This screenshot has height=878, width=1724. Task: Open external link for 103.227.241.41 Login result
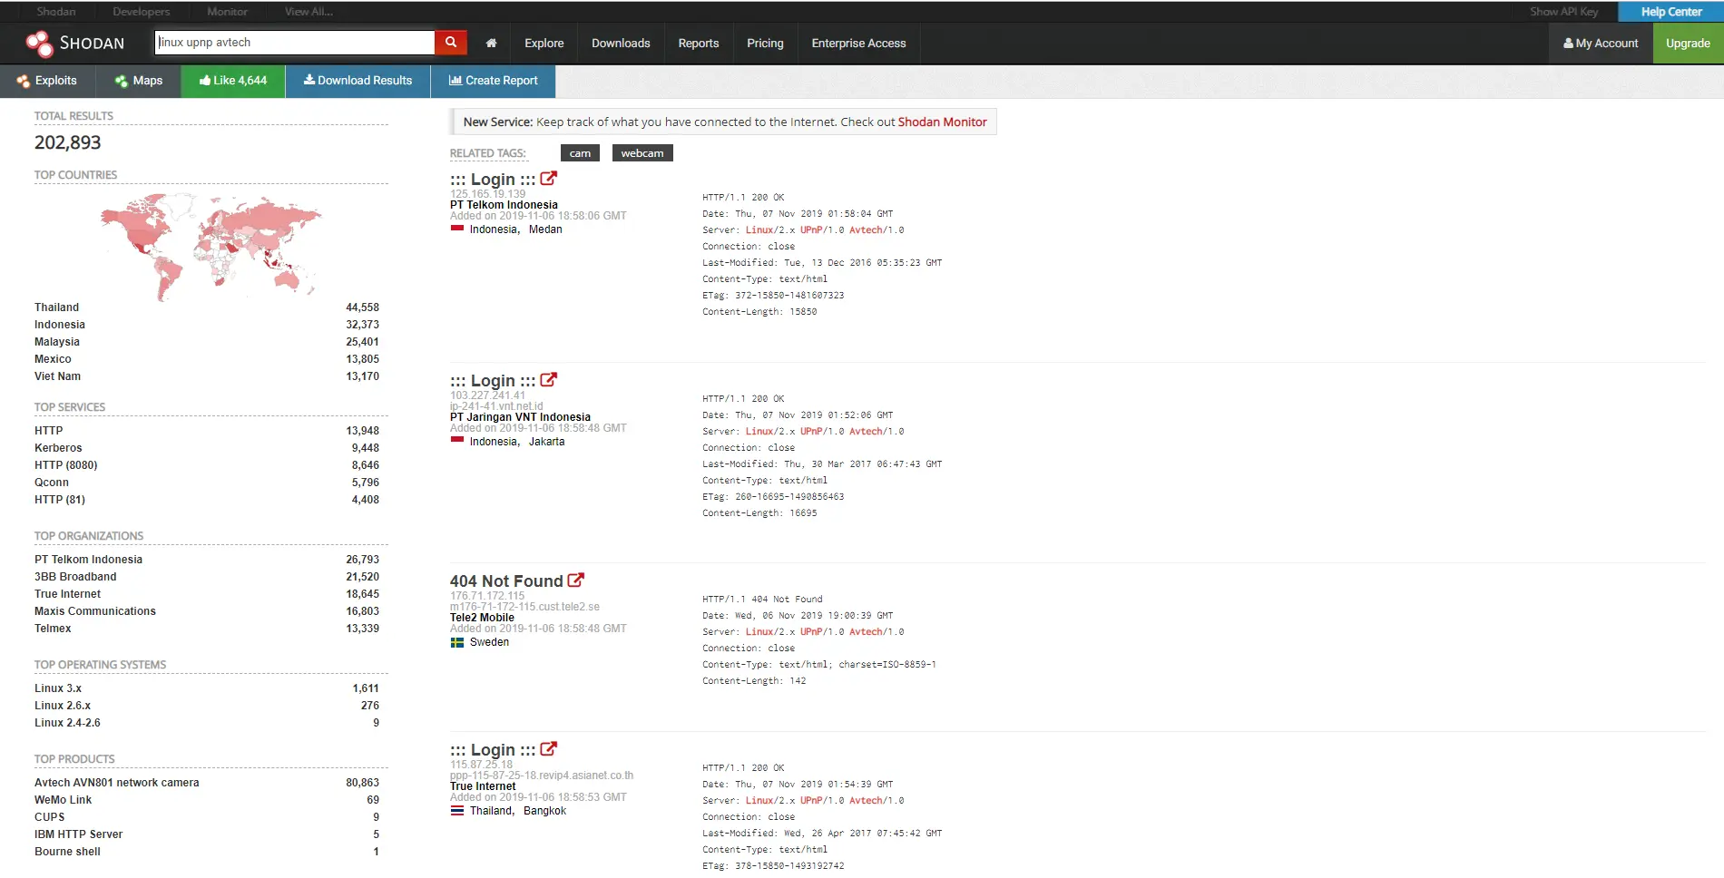tap(549, 380)
